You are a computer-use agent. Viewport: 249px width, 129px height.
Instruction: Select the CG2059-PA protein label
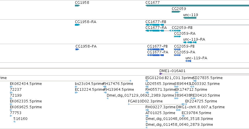(185, 52)
